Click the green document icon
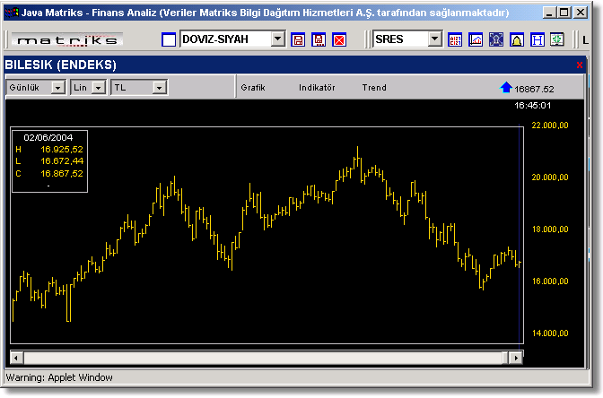The width and height of the screenshot is (603, 398). click(x=557, y=40)
